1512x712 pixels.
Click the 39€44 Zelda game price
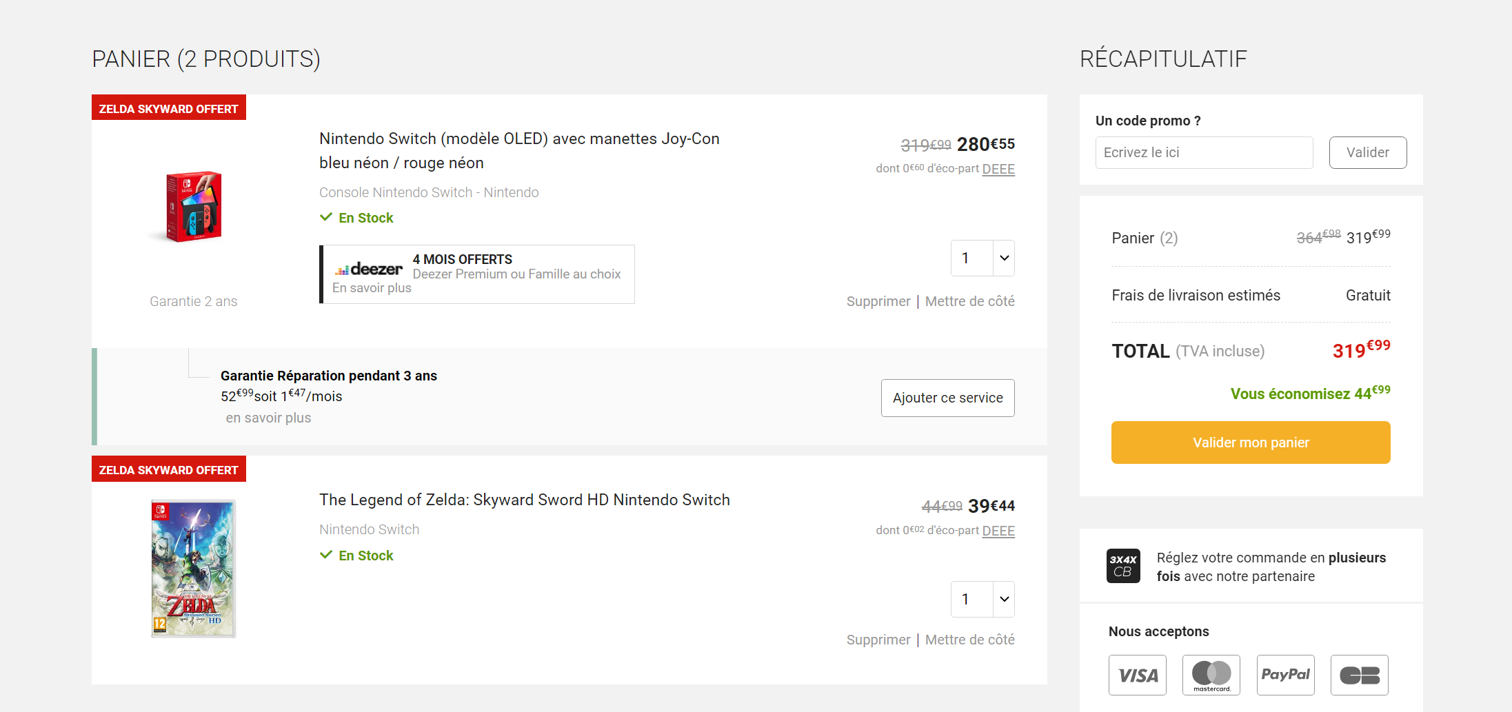pos(991,506)
